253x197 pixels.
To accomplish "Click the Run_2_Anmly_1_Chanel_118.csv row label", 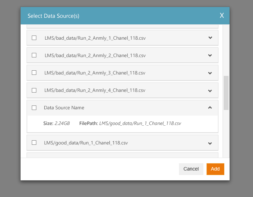I will pyautogui.click(x=95, y=38).
